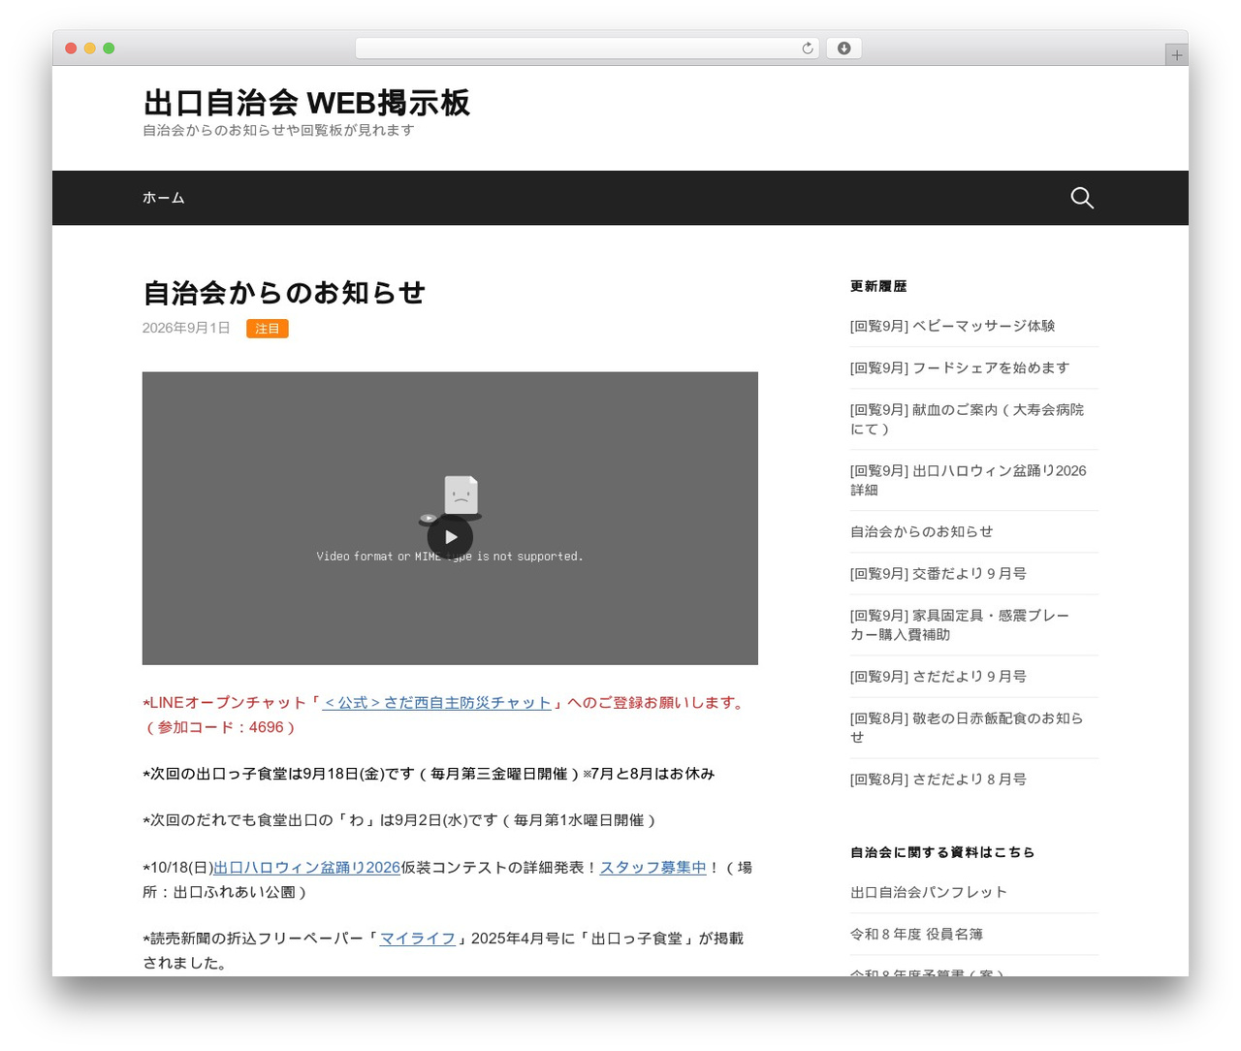Play the video with center play button
This screenshot has width=1241, height=1051.
[450, 536]
